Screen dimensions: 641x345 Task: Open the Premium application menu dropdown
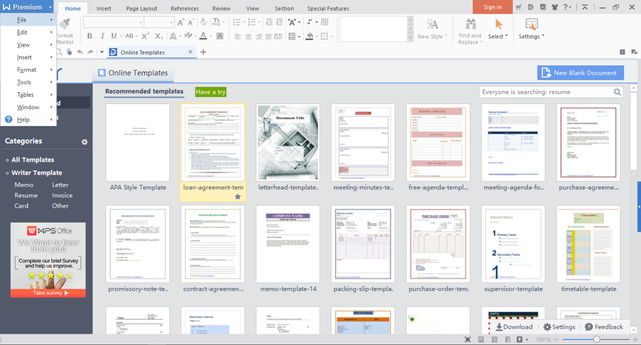coord(50,7)
